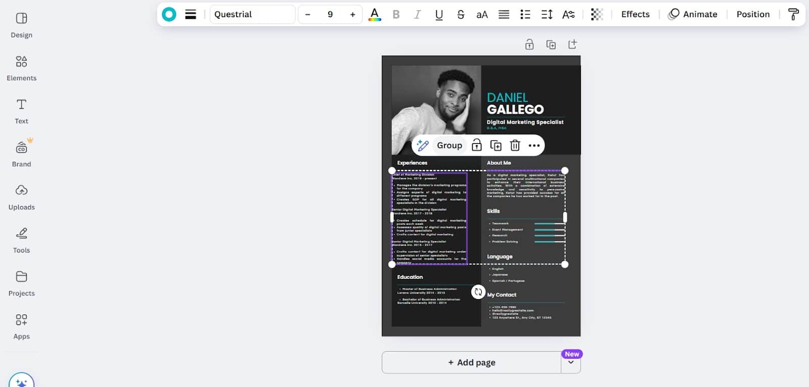809x387 pixels.
Task: Select the copy style paint roller
Action: click(x=793, y=14)
